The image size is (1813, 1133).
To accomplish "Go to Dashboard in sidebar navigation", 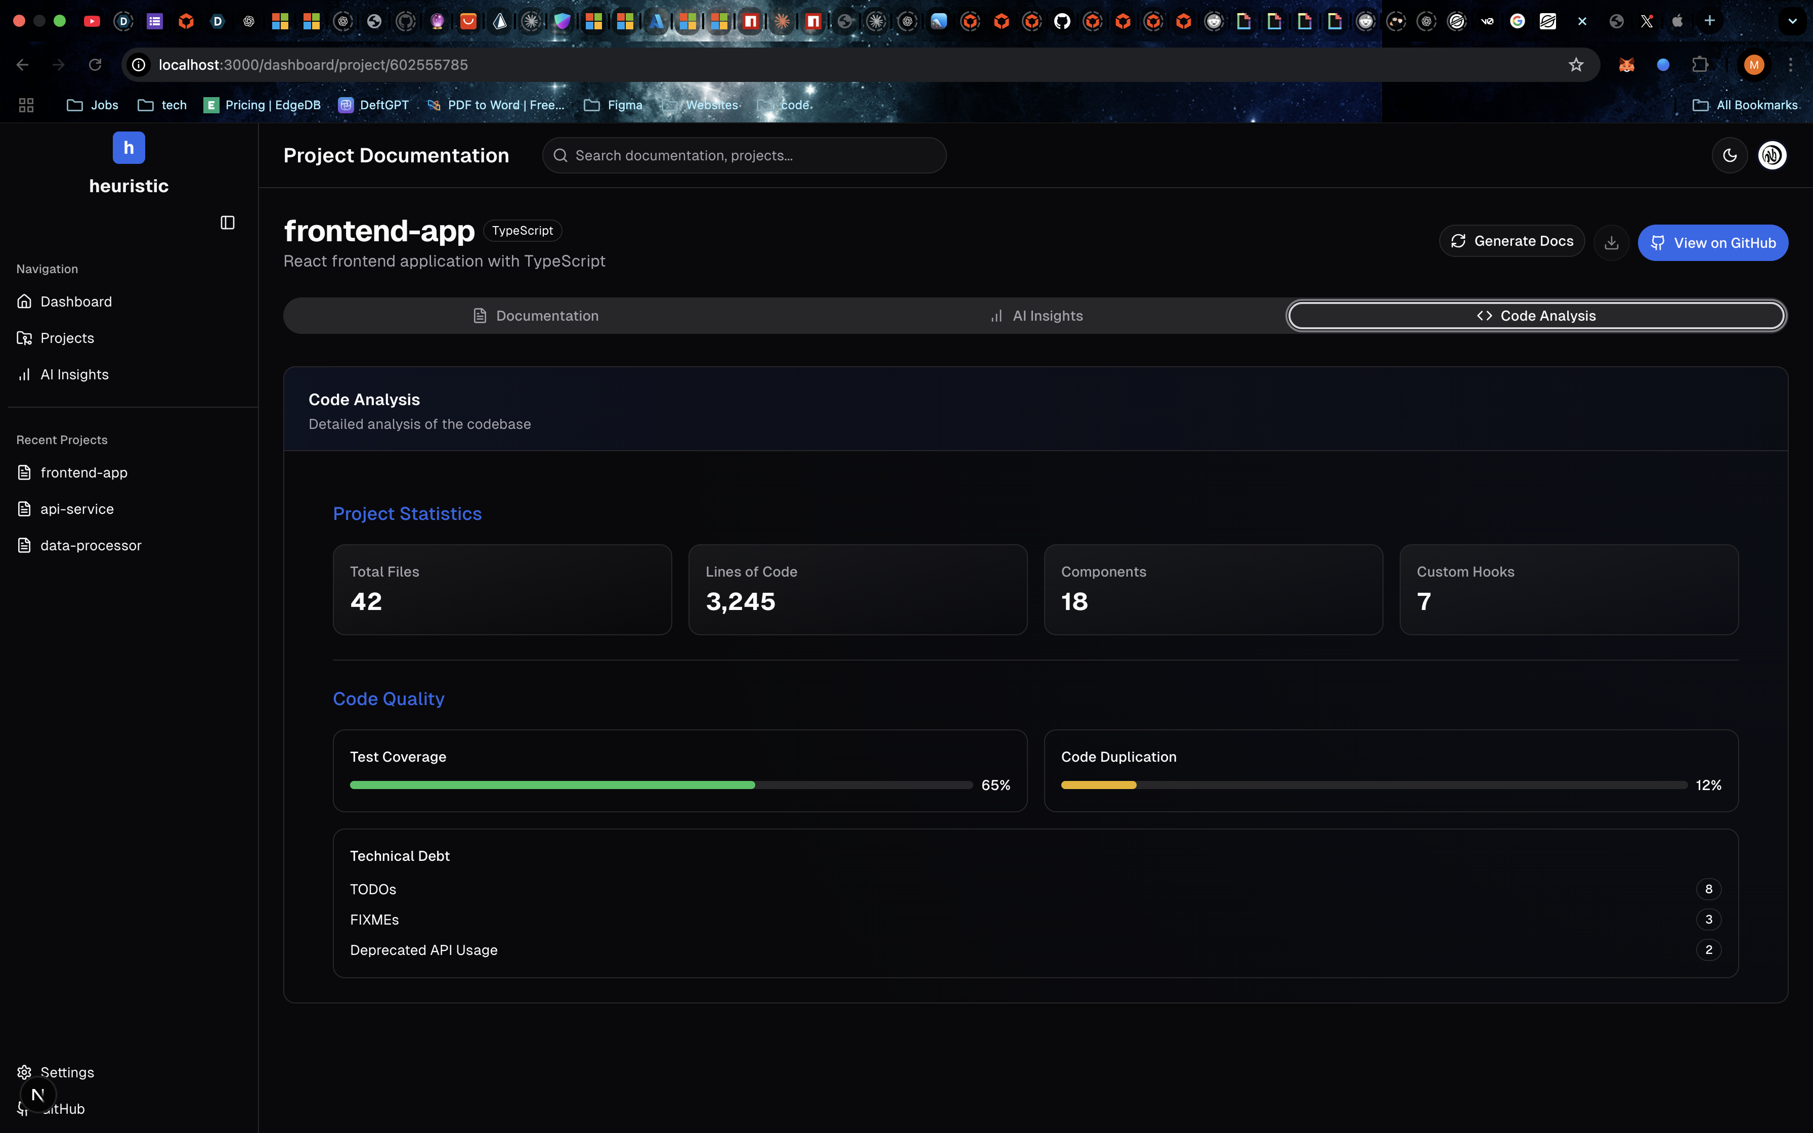I will click(76, 301).
